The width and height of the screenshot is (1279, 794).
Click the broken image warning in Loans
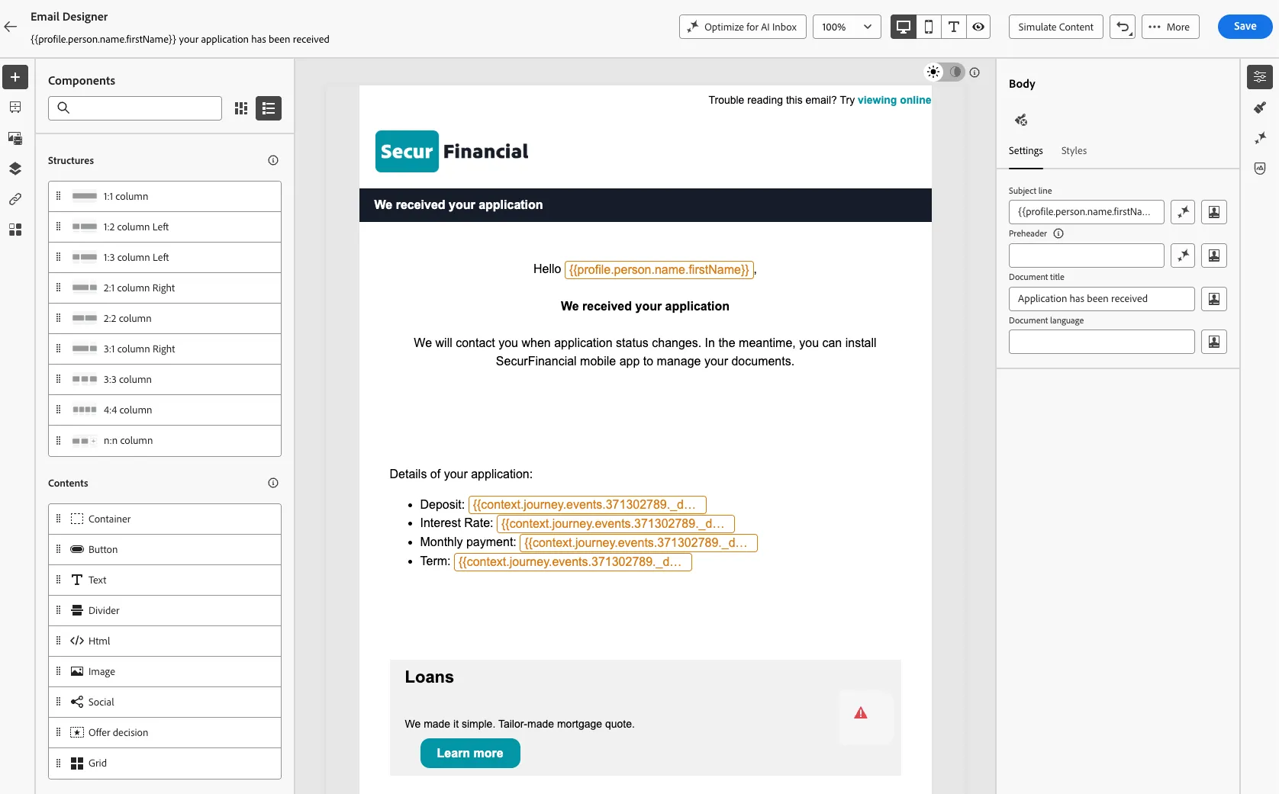point(861,713)
